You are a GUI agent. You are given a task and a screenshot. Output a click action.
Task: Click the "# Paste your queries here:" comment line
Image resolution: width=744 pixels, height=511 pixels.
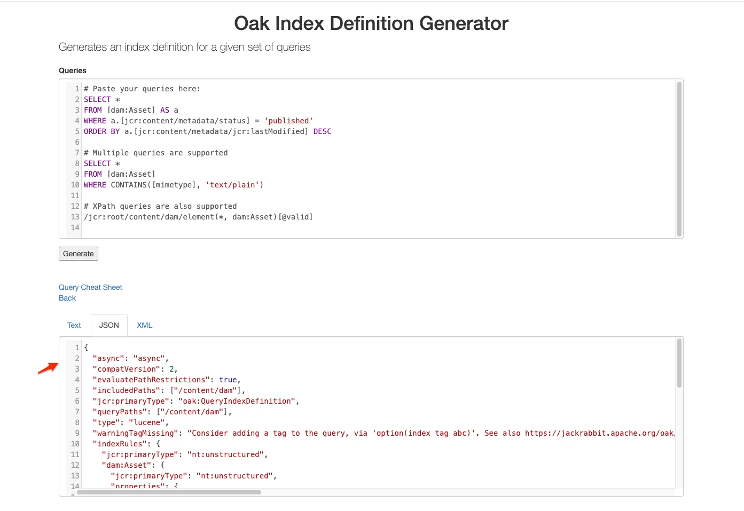(x=142, y=89)
